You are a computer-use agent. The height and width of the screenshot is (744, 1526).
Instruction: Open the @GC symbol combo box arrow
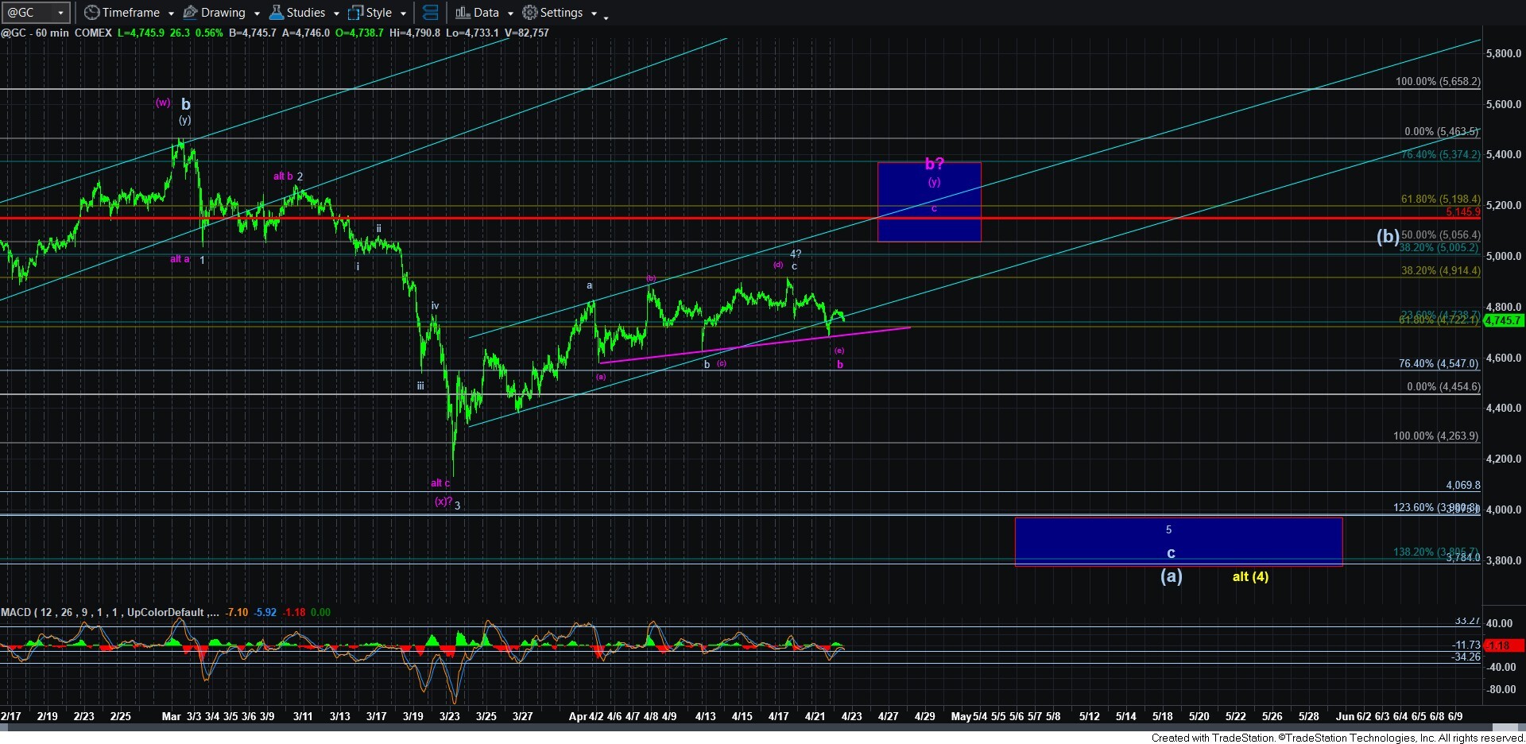click(x=60, y=13)
